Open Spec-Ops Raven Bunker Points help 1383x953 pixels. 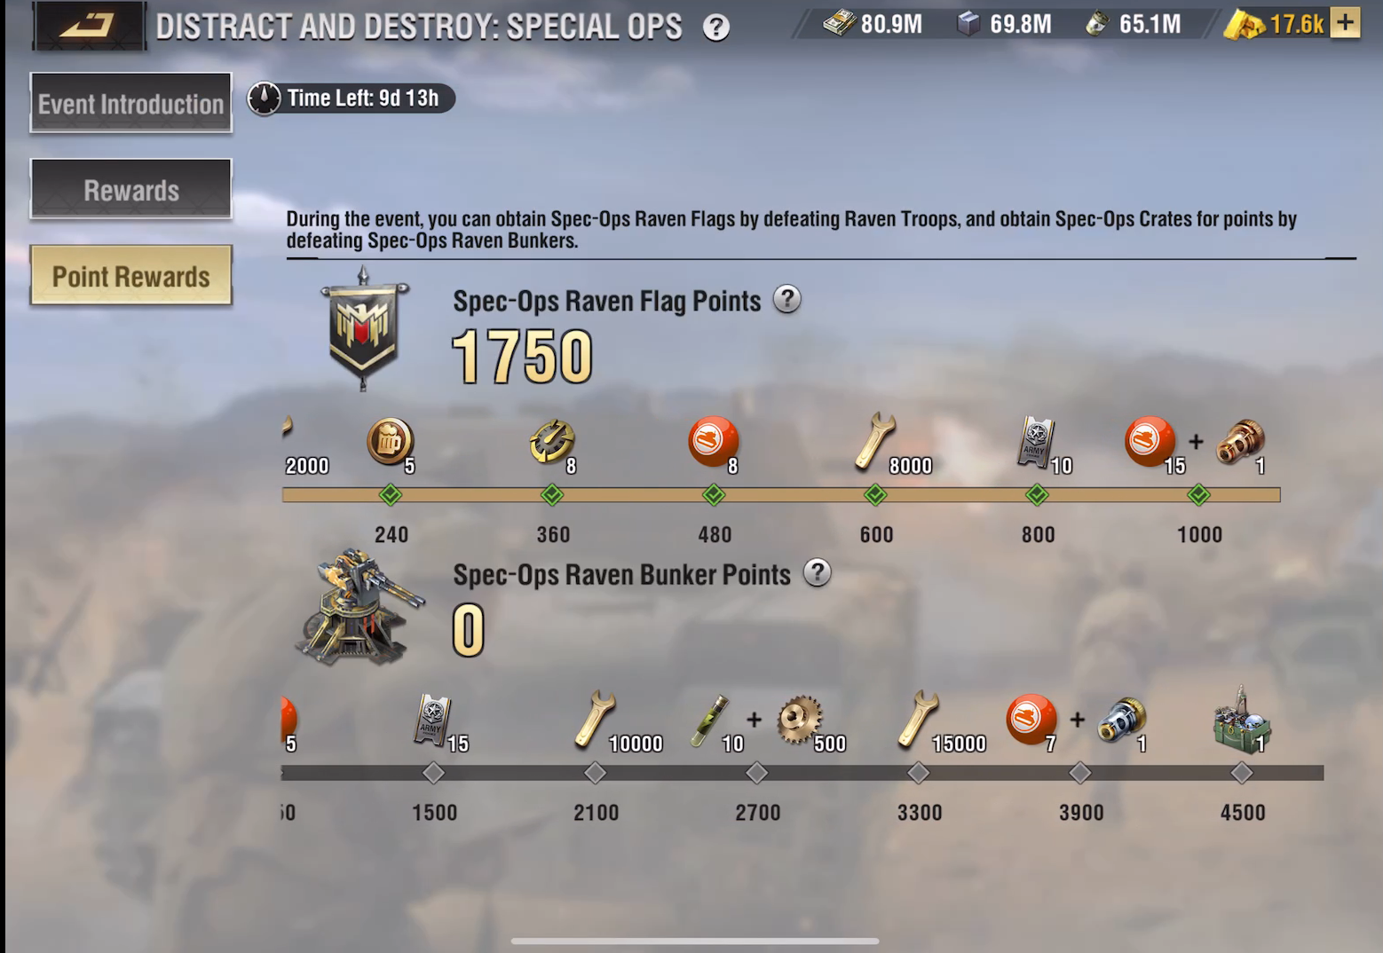coord(817,572)
